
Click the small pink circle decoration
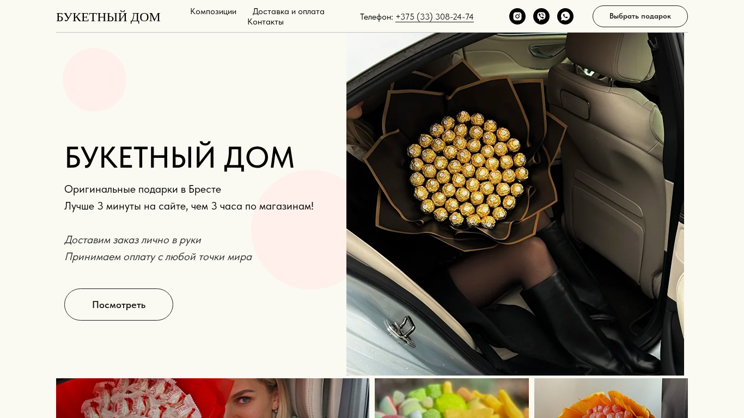(95, 79)
